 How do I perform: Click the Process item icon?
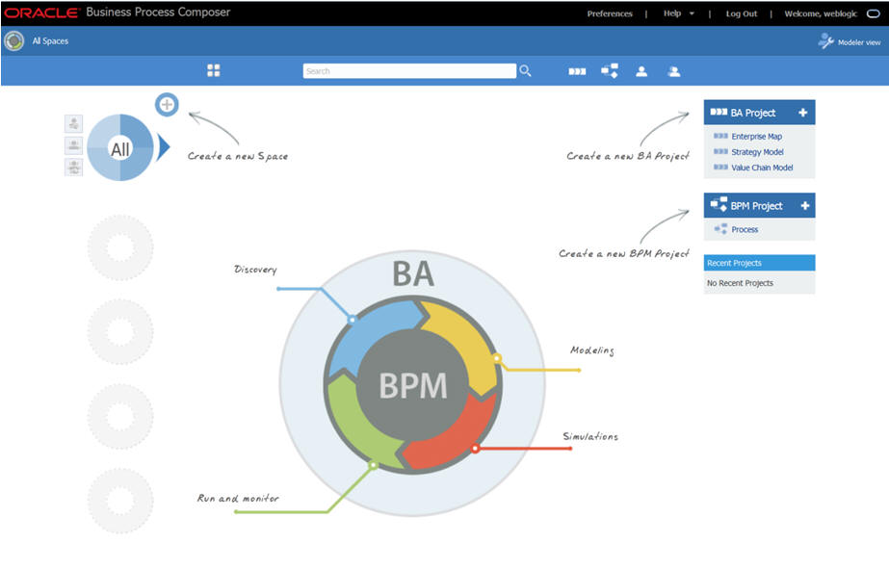(720, 229)
